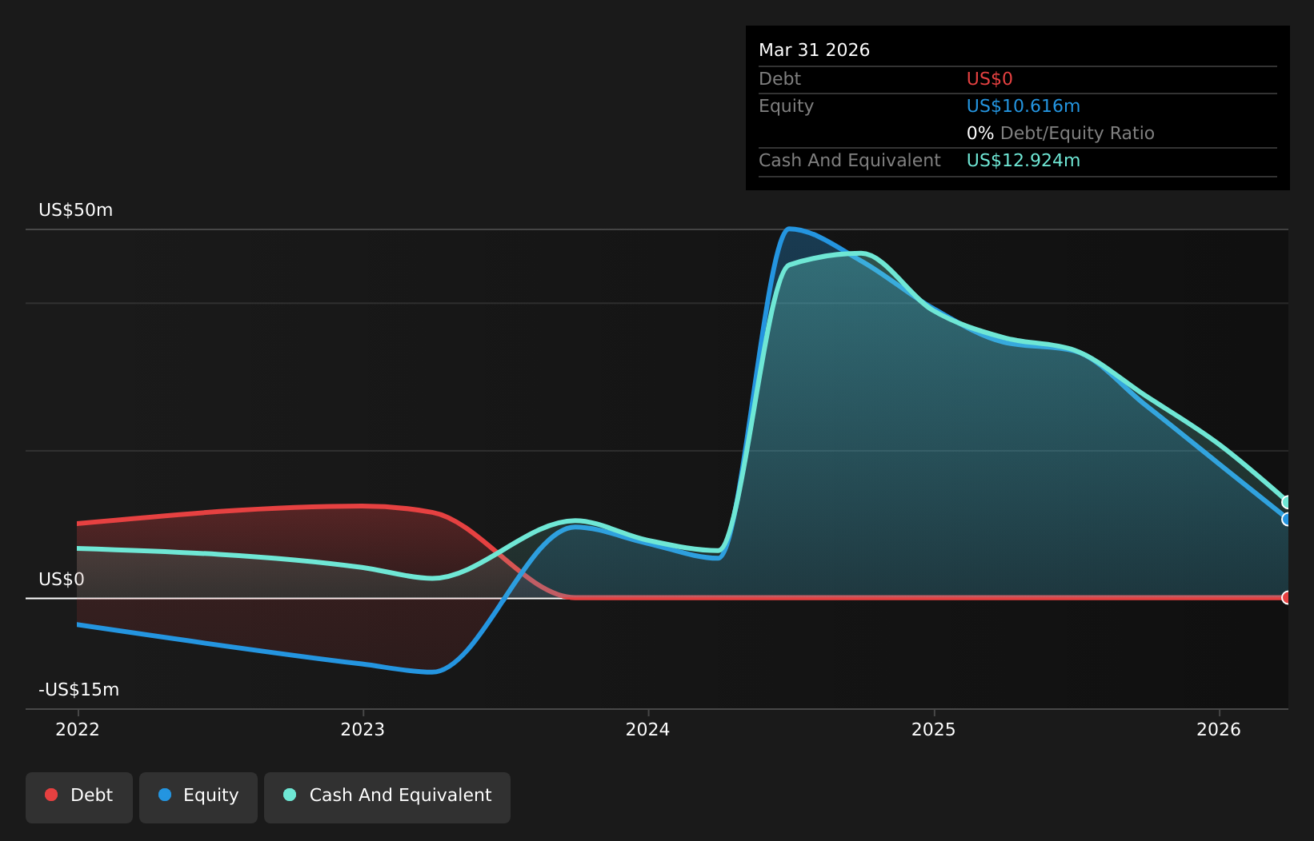Click the 2026 x-axis label
Image resolution: width=1314 pixels, height=841 pixels.
[x=1219, y=729]
